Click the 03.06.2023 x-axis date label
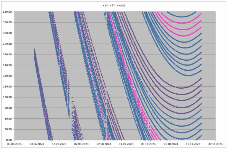The height and width of the screenshot is (149, 227). (x=14, y=144)
